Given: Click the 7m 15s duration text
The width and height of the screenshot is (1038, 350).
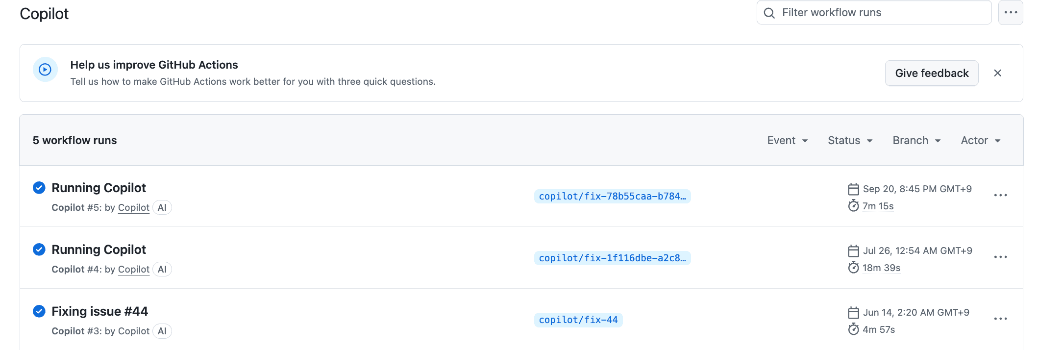Looking at the screenshot, I should [x=878, y=206].
